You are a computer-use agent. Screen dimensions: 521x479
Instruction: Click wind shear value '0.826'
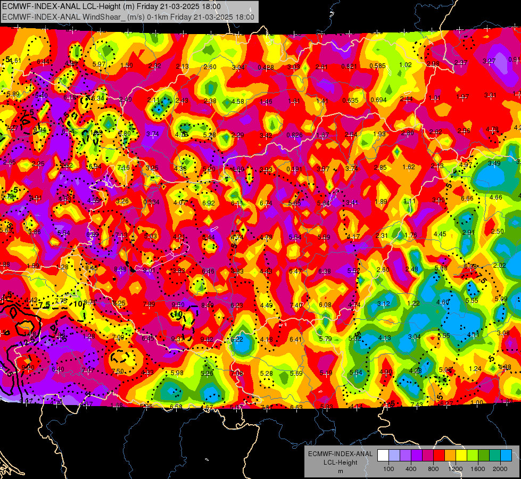tap(295, 135)
